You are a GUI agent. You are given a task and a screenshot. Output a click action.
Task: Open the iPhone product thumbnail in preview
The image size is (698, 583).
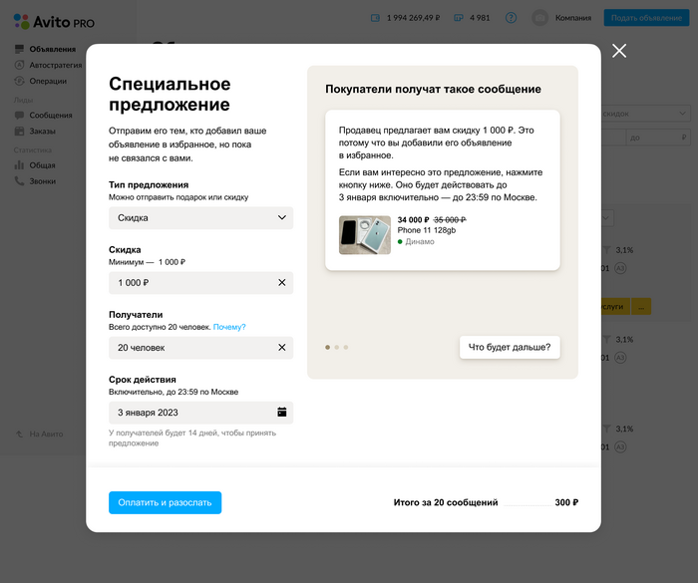tap(365, 235)
